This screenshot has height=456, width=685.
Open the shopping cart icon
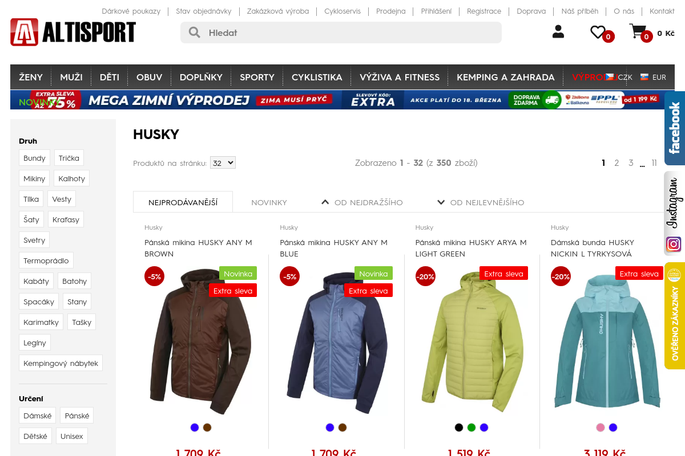pos(638,32)
